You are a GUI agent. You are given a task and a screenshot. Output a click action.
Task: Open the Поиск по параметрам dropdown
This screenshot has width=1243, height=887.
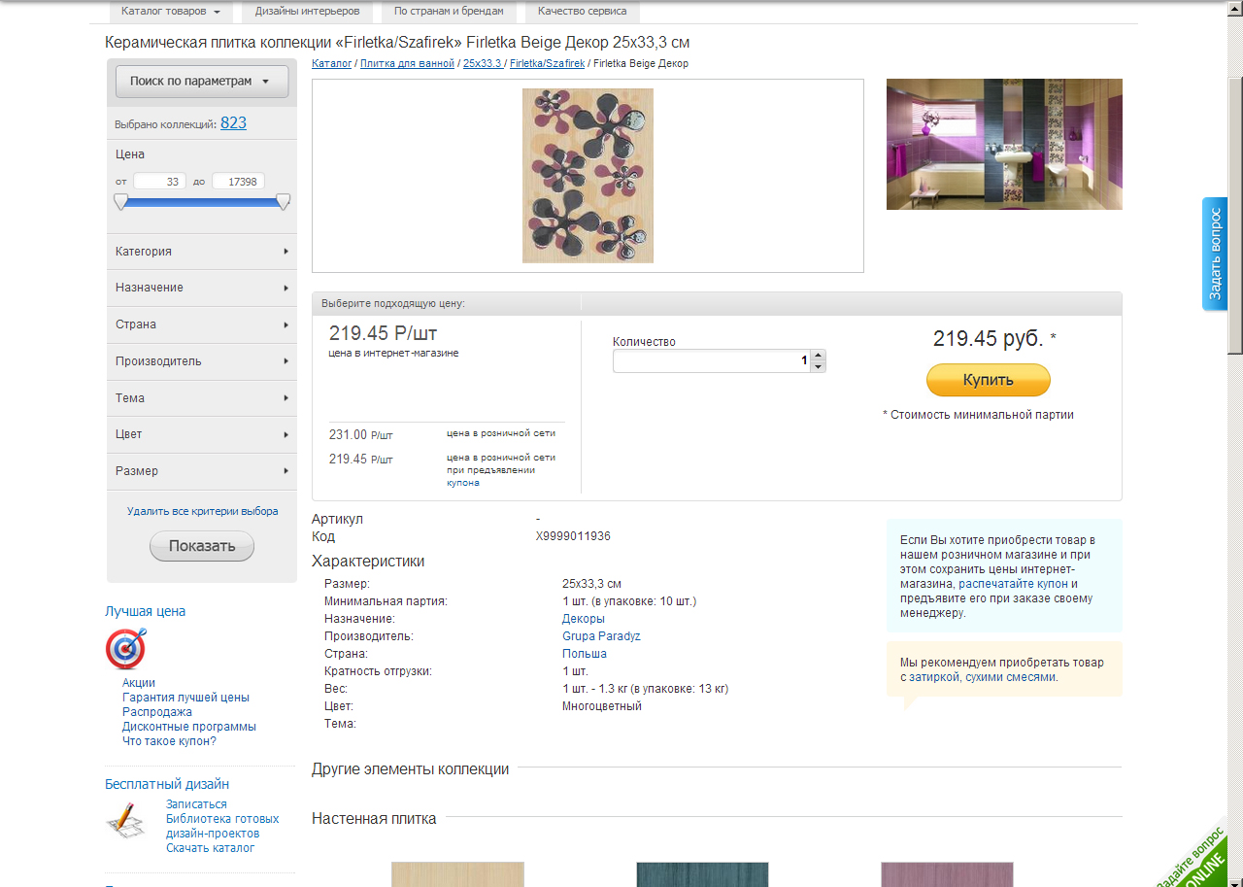[x=202, y=82]
